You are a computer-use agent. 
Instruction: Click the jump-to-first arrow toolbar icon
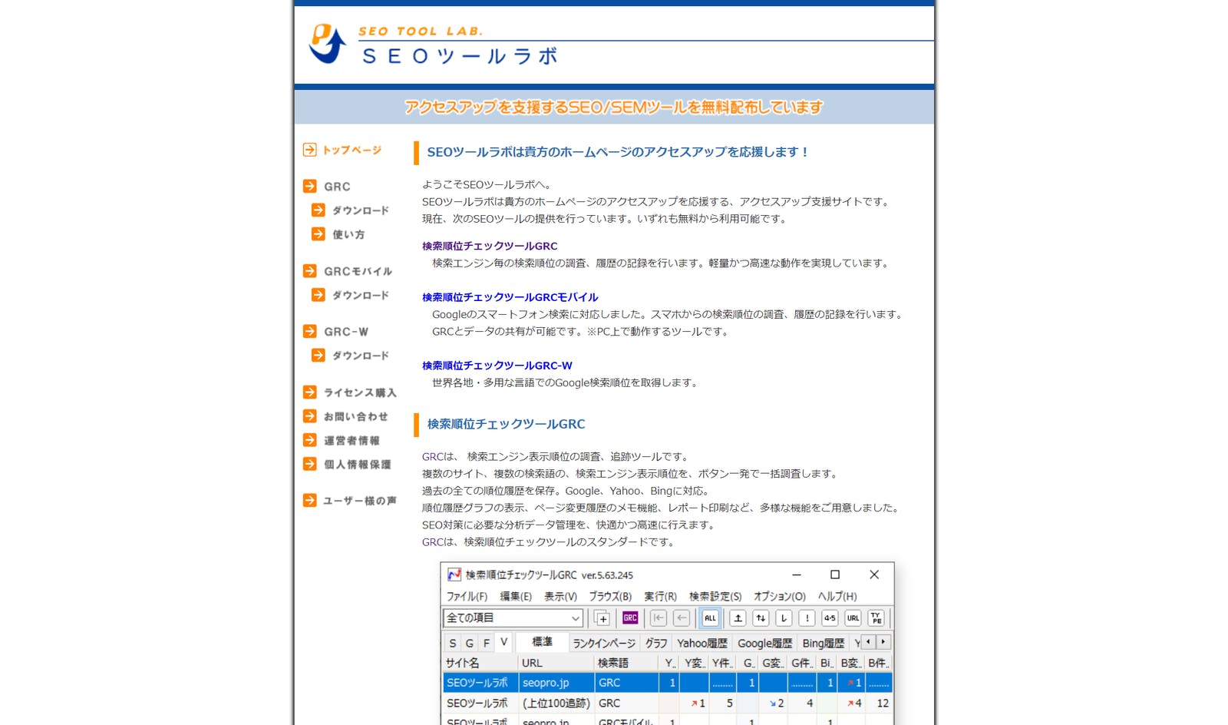coord(658,618)
